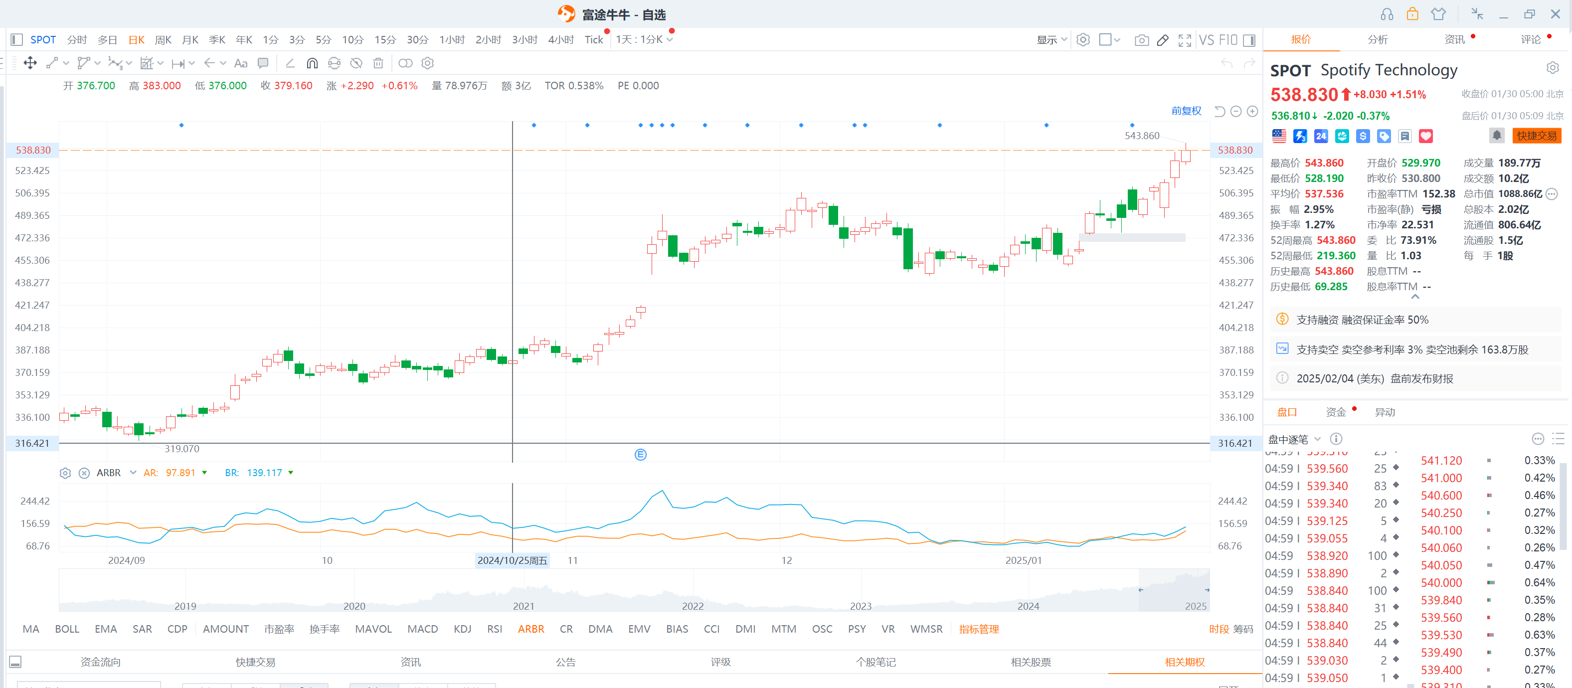Reset chart zoom with the undo arrow
Image resolution: width=1572 pixels, height=688 pixels.
(1220, 111)
